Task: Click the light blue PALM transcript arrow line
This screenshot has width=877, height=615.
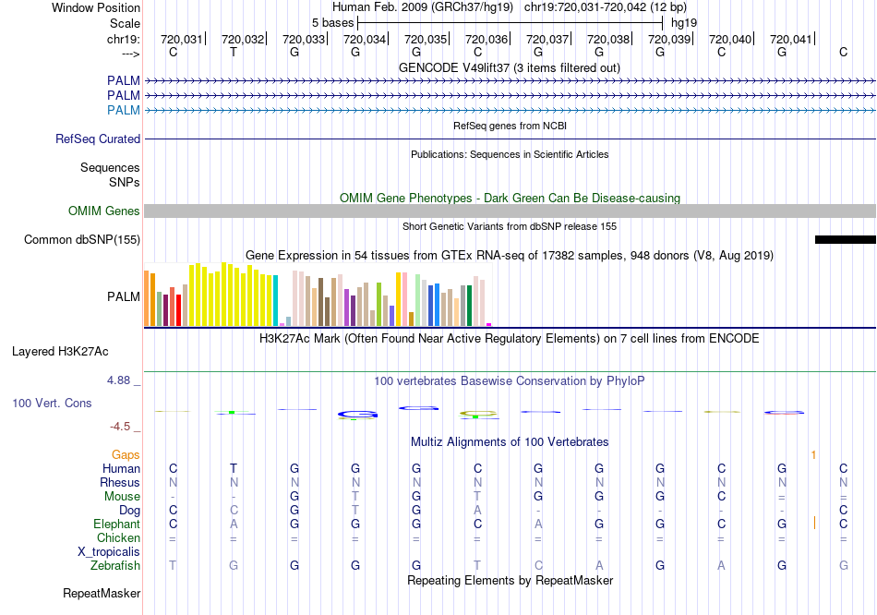Action: 510,110
